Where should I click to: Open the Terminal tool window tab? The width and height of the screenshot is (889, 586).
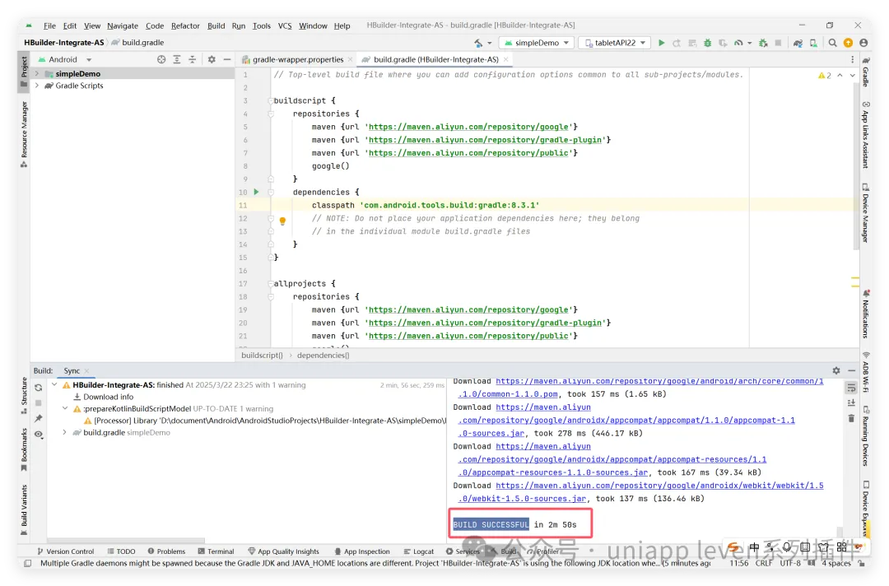point(216,551)
